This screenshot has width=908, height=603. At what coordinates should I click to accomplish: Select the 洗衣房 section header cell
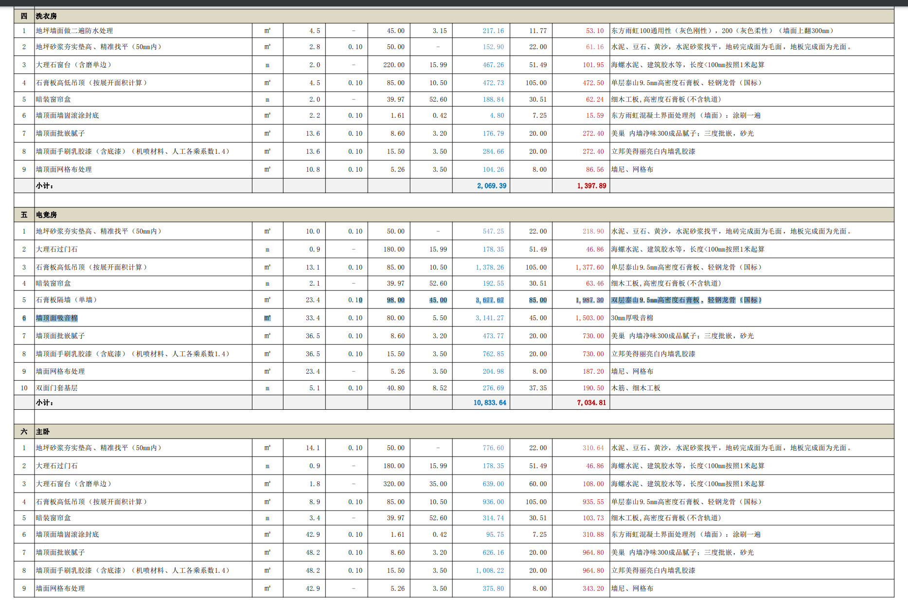click(46, 16)
